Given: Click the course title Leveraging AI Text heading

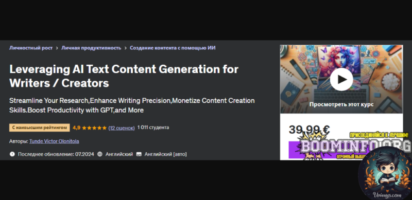Looking at the screenshot, I should point(124,76).
